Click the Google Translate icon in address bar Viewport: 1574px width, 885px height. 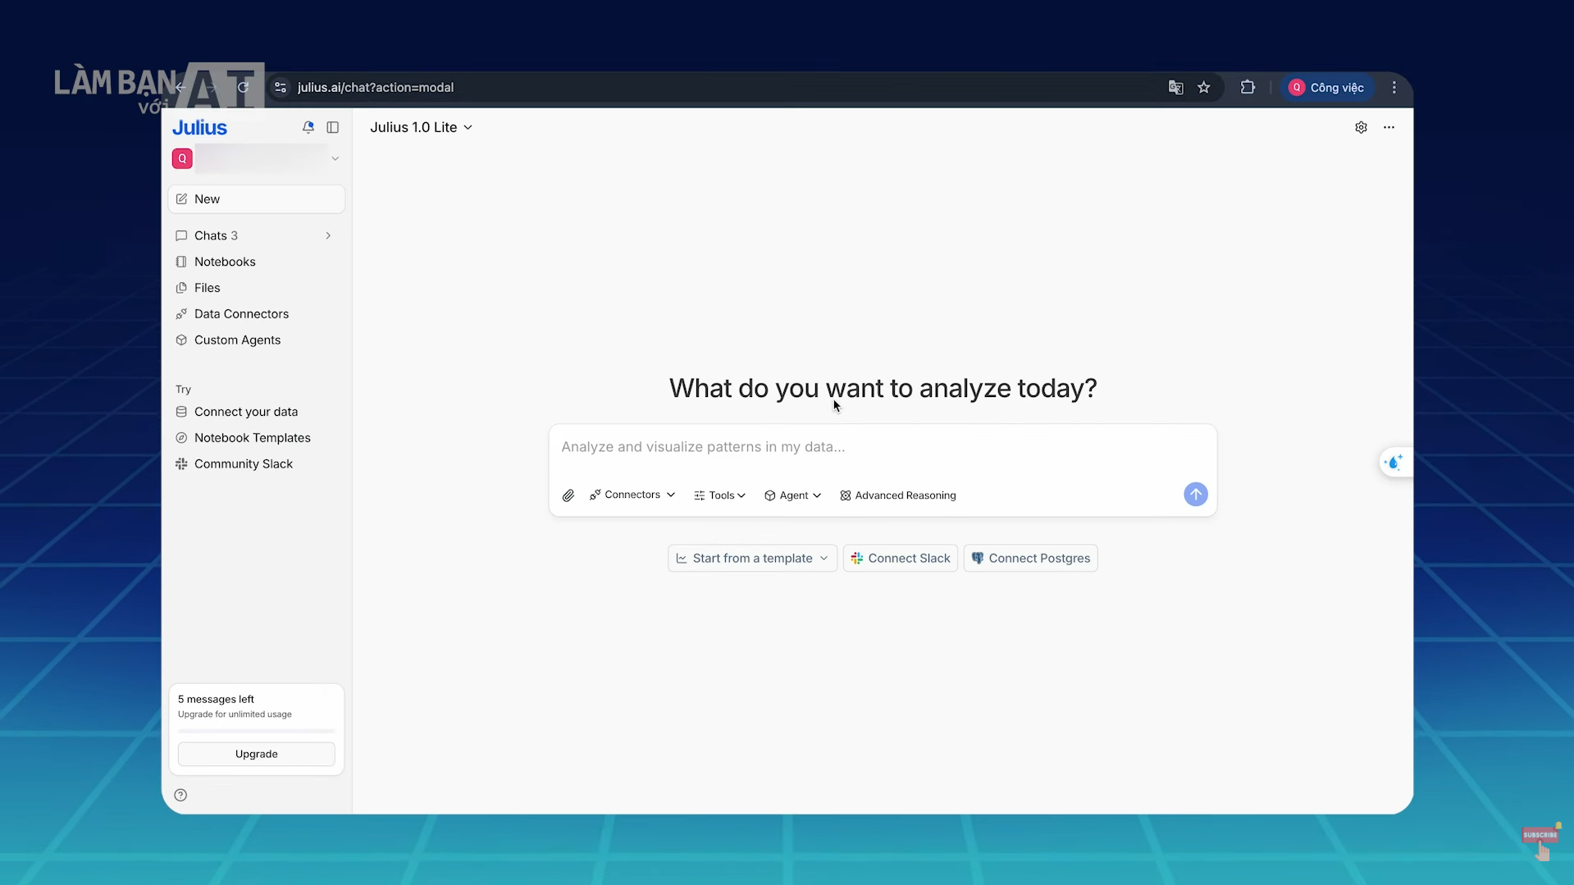pyautogui.click(x=1175, y=88)
